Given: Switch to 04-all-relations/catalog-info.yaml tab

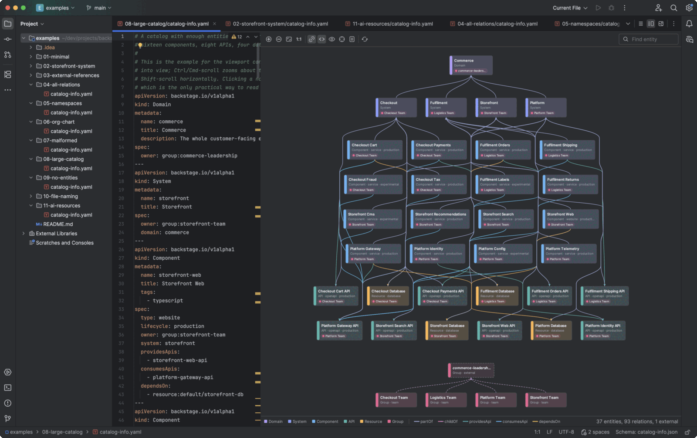Looking at the screenshot, I should [x=494, y=24].
